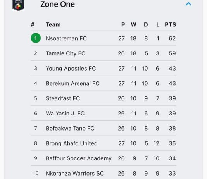Collapse the Zone One section chevron

(x=188, y=4)
